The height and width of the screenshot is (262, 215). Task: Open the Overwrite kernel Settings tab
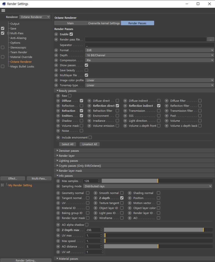click(104, 23)
